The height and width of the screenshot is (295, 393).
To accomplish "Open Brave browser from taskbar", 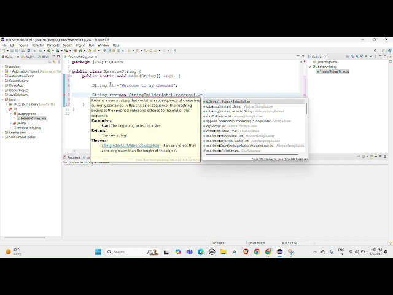I will (x=246, y=251).
